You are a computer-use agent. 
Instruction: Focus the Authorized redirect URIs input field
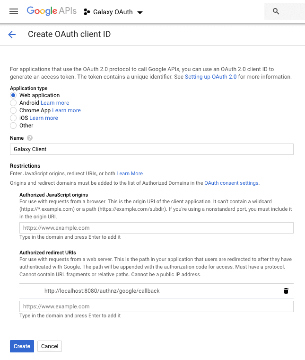tap(156, 306)
